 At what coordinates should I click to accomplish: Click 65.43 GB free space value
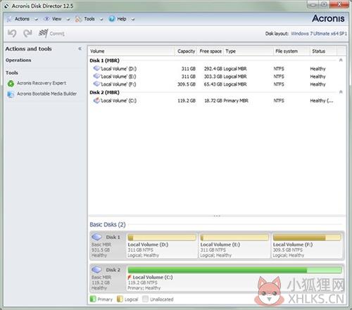click(213, 84)
